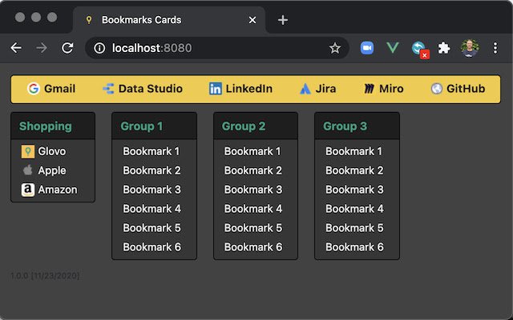Open the Apple link
This screenshot has height=320, width=513.
click(x=44, y=170)
